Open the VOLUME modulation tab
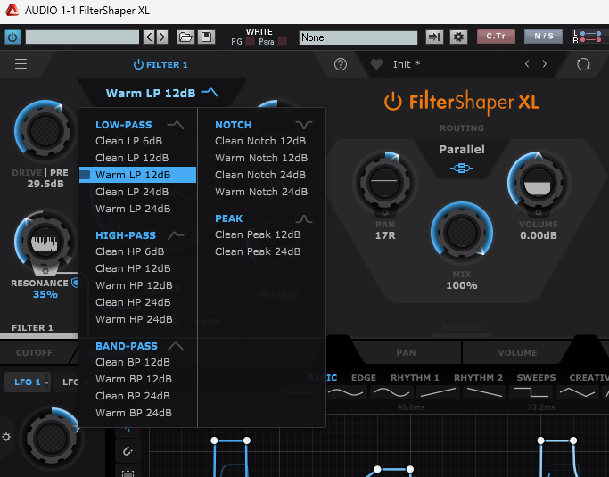 click(x=517, y=353)
